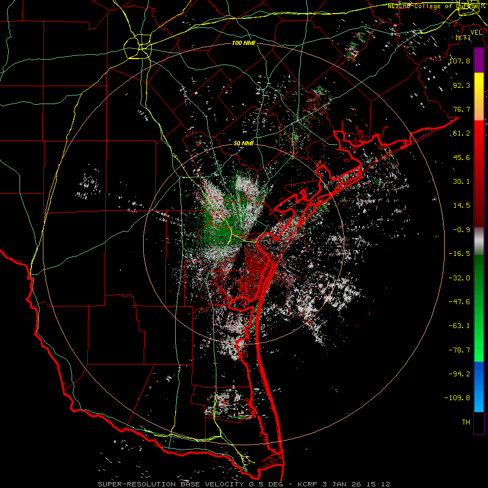Click the 107.8 velocity scale value
The height and width of the screenshot is (488, 488).
(460, 61)
